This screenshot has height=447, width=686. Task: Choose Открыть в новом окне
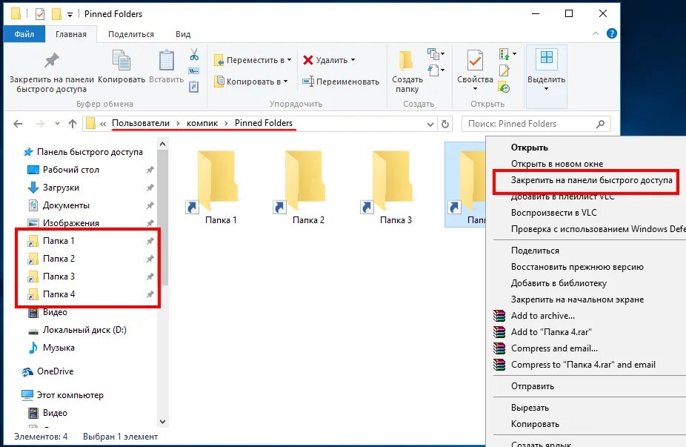(557, 164)
